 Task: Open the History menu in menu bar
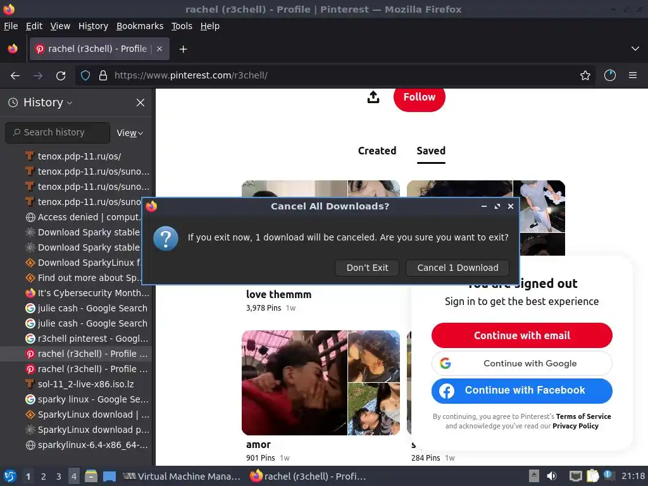[94, 26]
